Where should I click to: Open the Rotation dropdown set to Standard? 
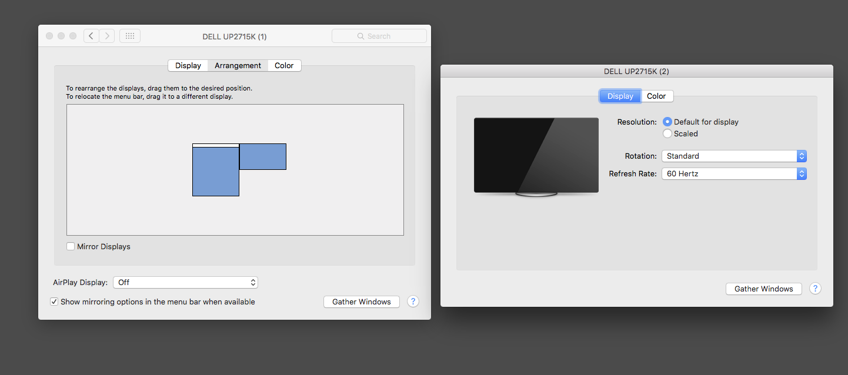[734, 156]
